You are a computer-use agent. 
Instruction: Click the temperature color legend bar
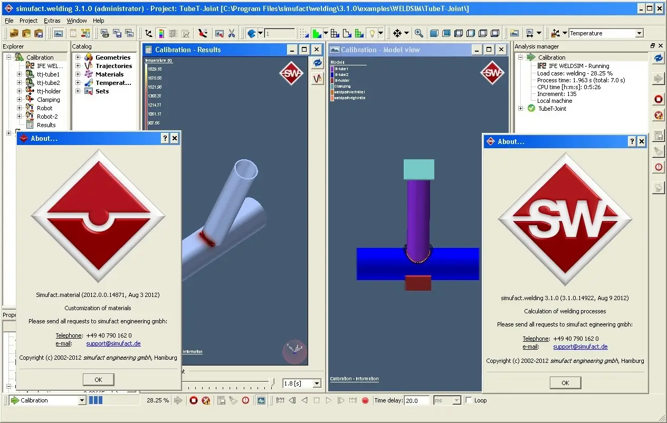coord(146,96)
